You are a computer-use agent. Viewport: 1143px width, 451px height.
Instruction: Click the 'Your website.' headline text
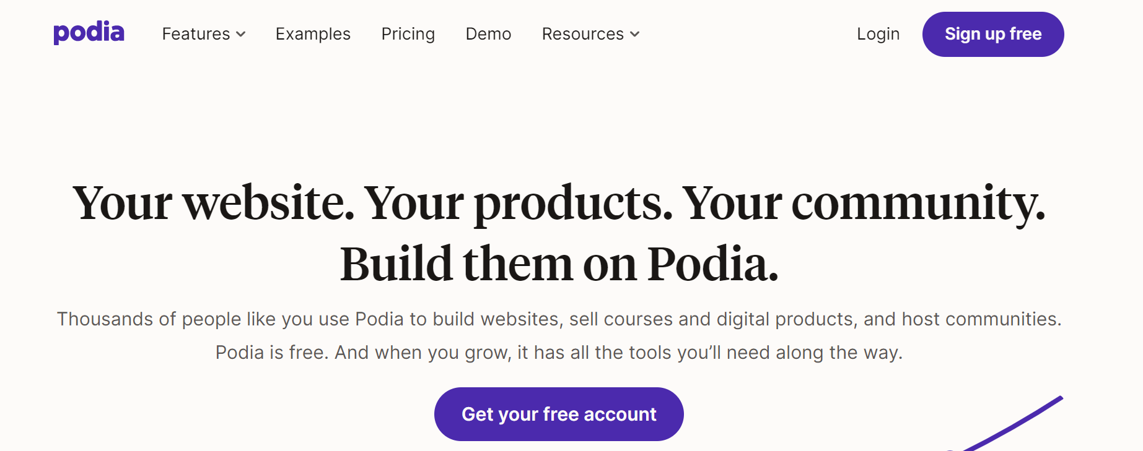click(x=214, y=203)
